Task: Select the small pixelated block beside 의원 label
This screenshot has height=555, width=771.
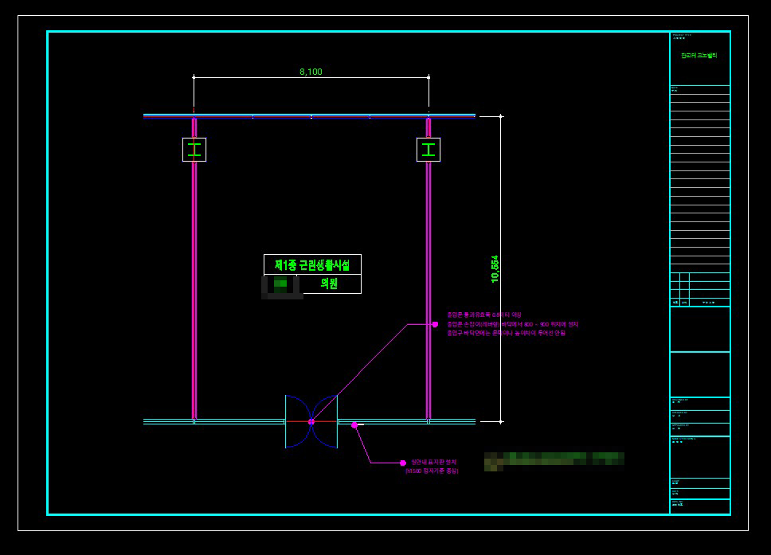Action: pyautogui.click(x=281, y=284)
